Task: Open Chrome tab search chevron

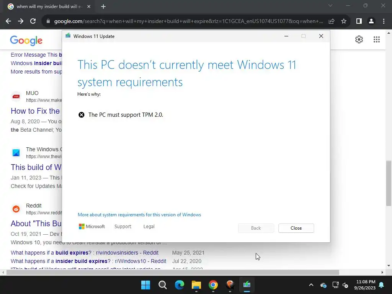Action: pos(330,5)
